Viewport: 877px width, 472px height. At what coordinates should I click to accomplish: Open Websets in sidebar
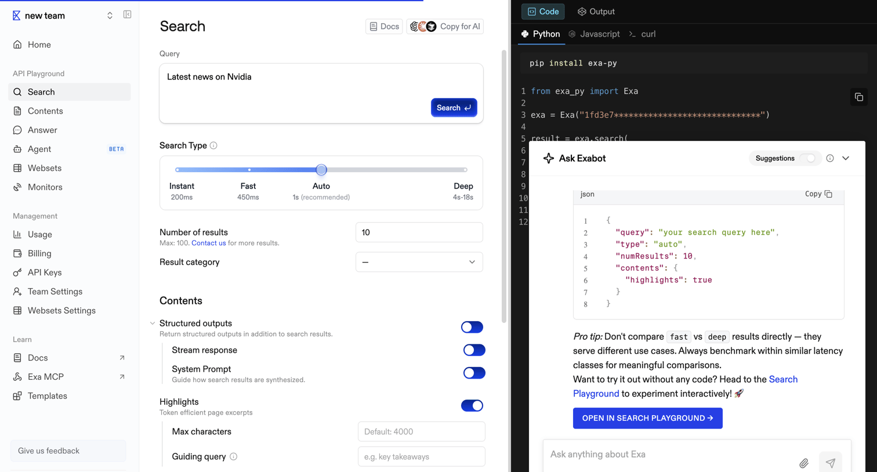click(69, 168)
